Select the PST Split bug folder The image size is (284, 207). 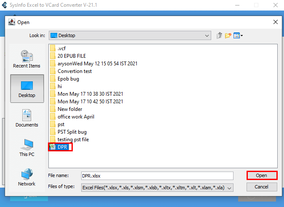(x=68, y=132)
